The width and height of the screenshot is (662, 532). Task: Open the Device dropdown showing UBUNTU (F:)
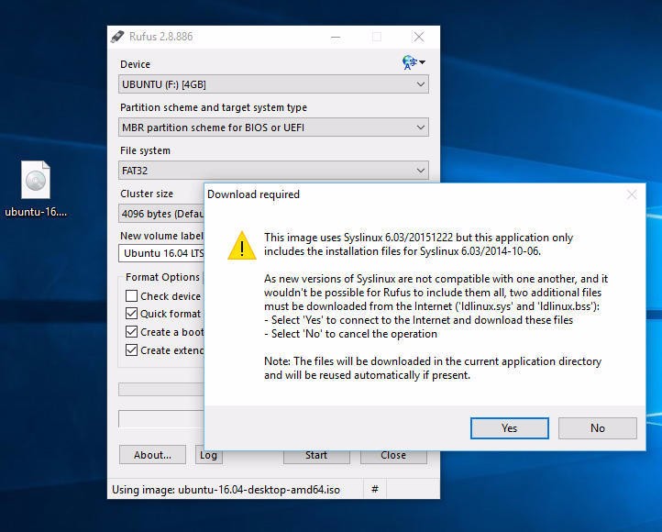pyautogui.click(x=273, y=84)
